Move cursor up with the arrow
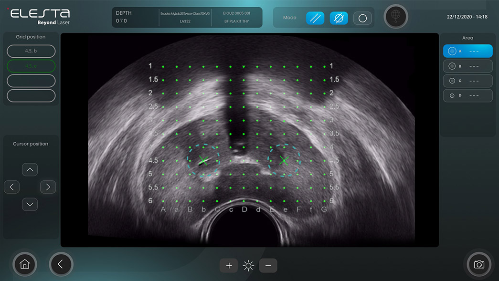This screenshot has height=281, width=499. [30, 169]
